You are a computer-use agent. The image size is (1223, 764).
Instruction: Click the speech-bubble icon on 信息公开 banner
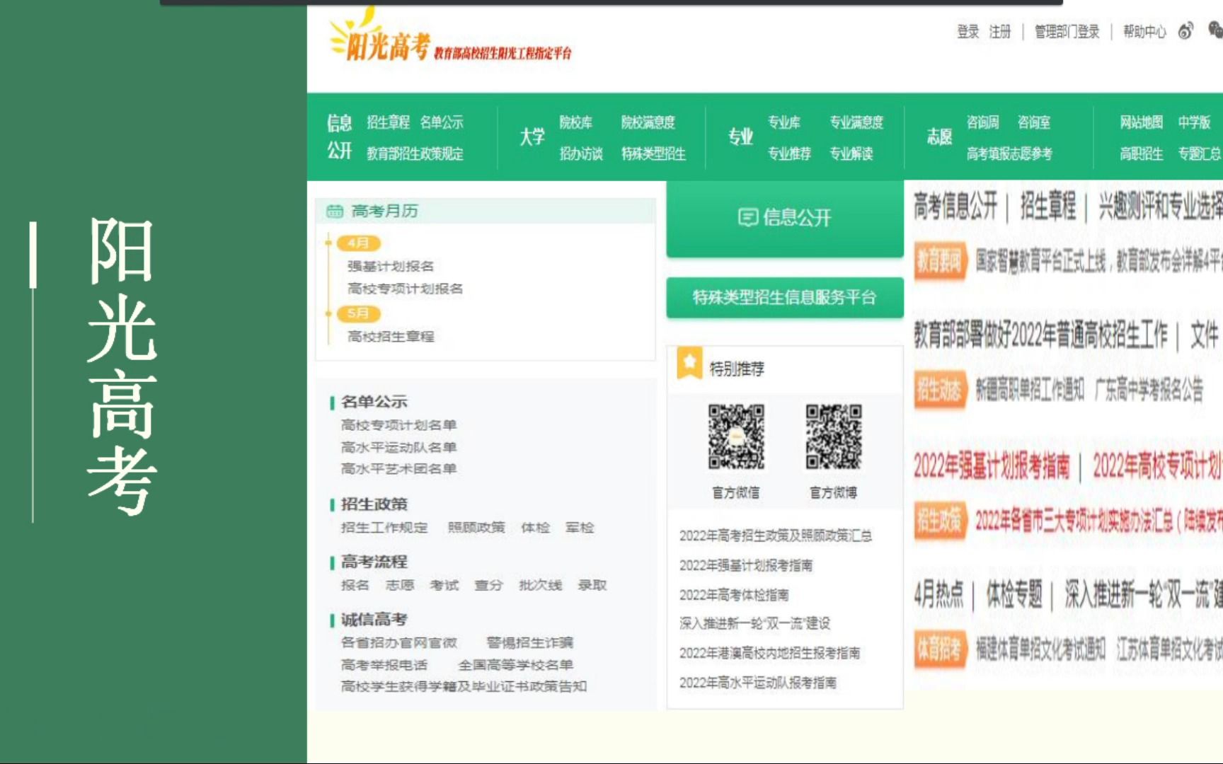tap(748, 218)
